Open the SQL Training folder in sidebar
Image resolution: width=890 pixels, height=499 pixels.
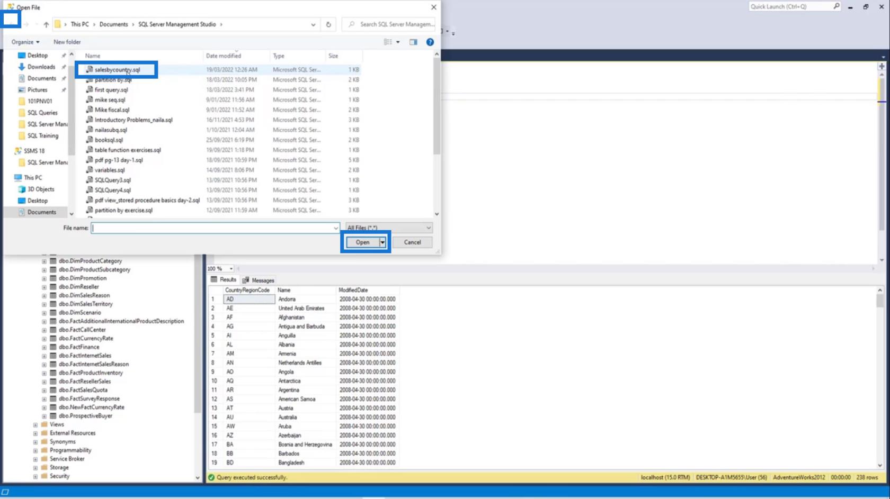(x=42, y=136)
